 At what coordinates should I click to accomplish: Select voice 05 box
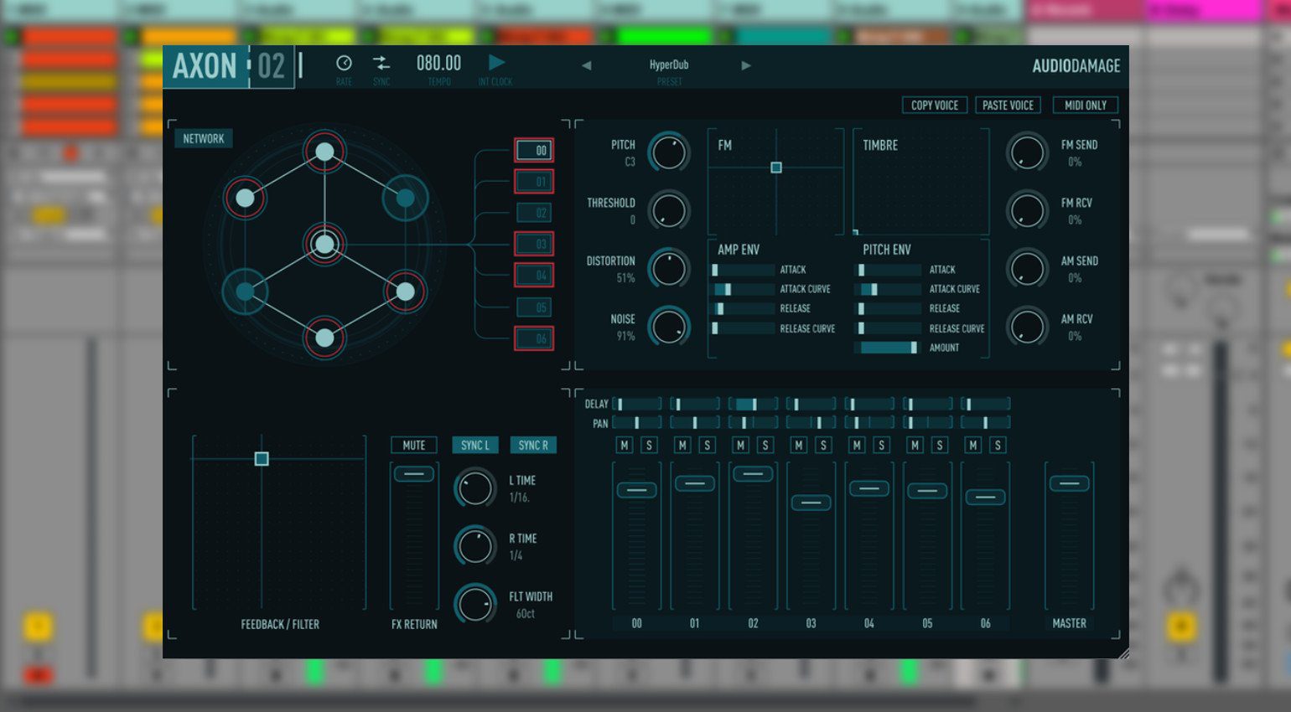tap(534, 307)
